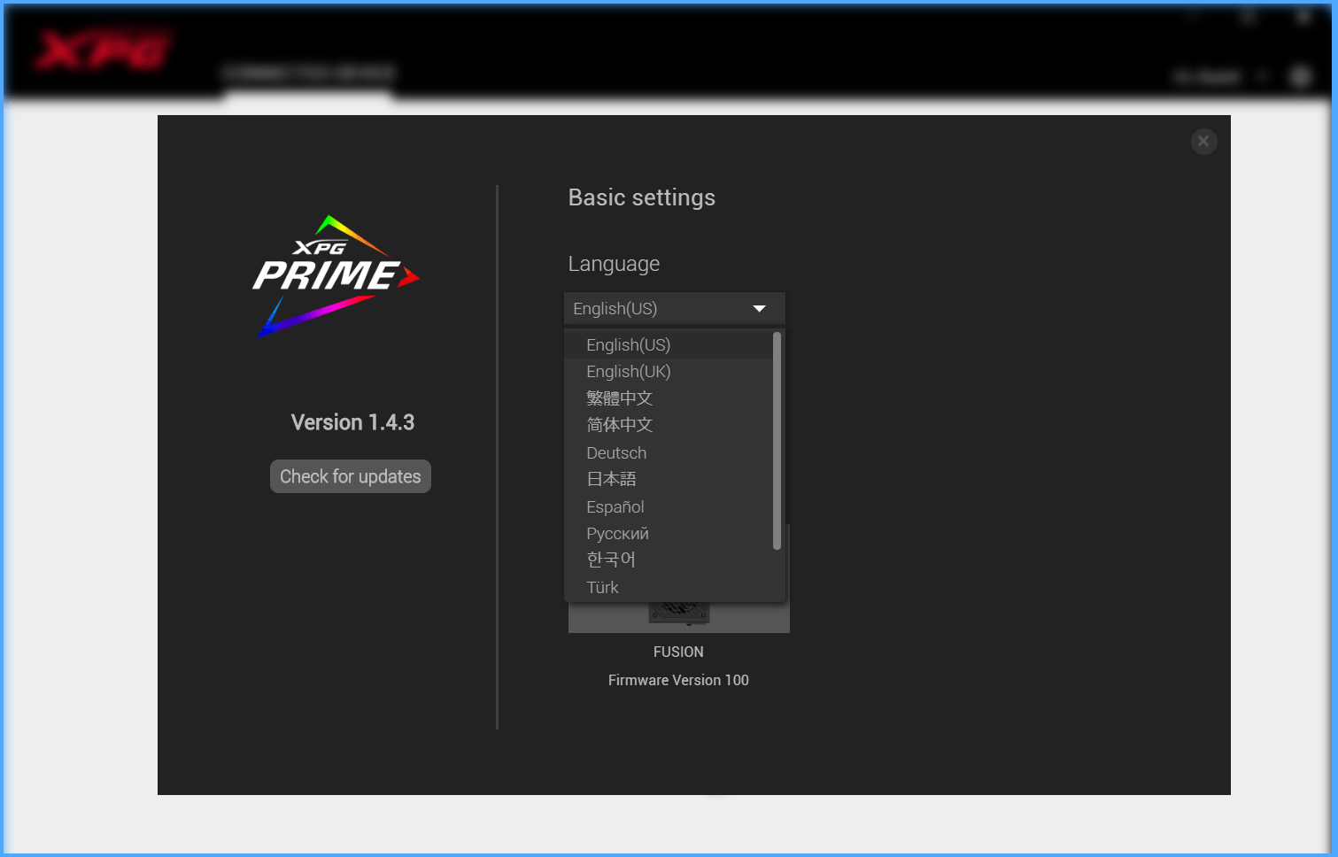This screenshot has width=1338, height=857.
Task: Select Türk from the language list
Action: 669,587
